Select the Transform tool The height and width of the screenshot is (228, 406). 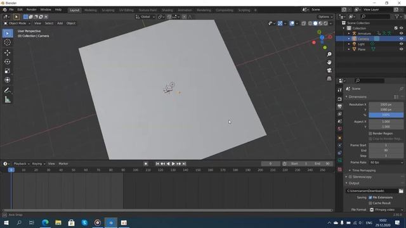(x=8, y=80)
